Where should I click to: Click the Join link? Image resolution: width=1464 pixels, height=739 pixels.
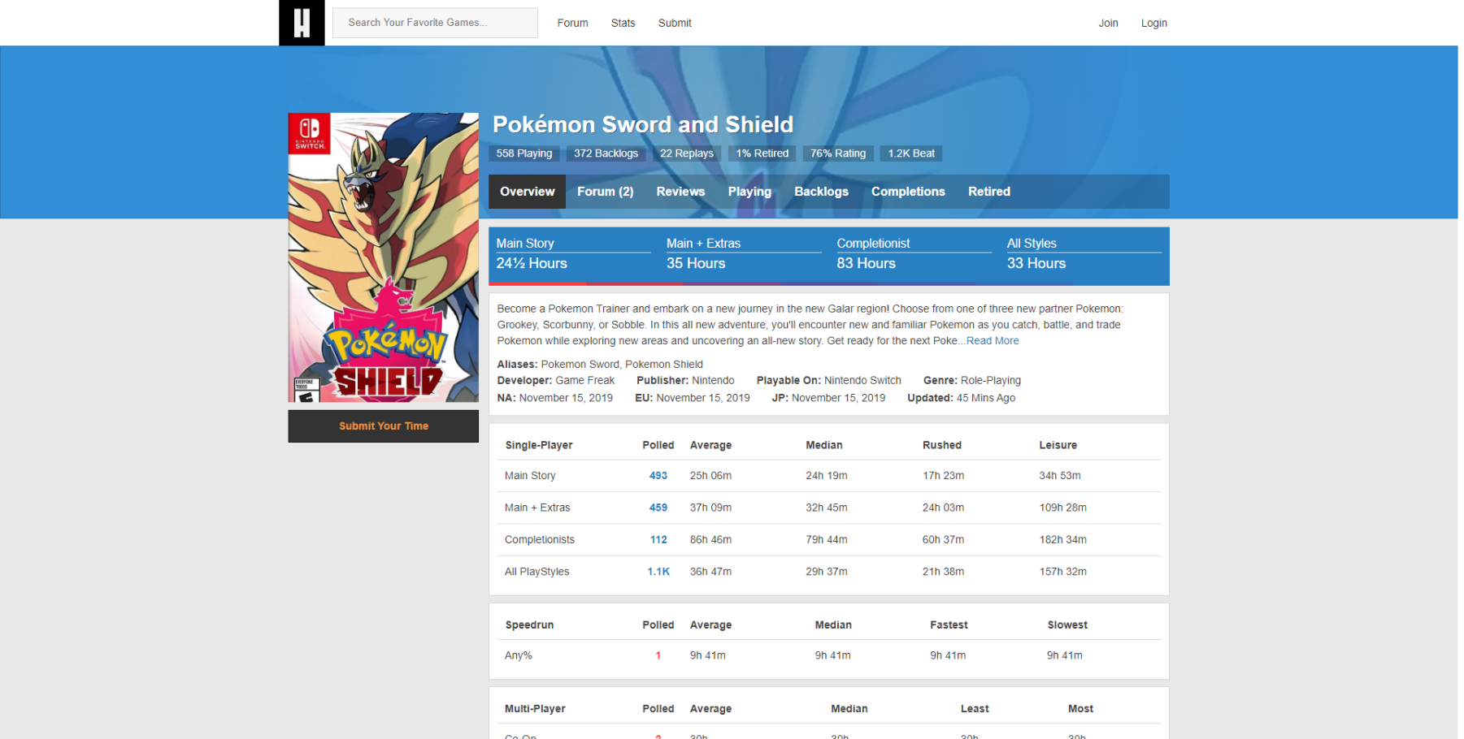pos(1108,23)
